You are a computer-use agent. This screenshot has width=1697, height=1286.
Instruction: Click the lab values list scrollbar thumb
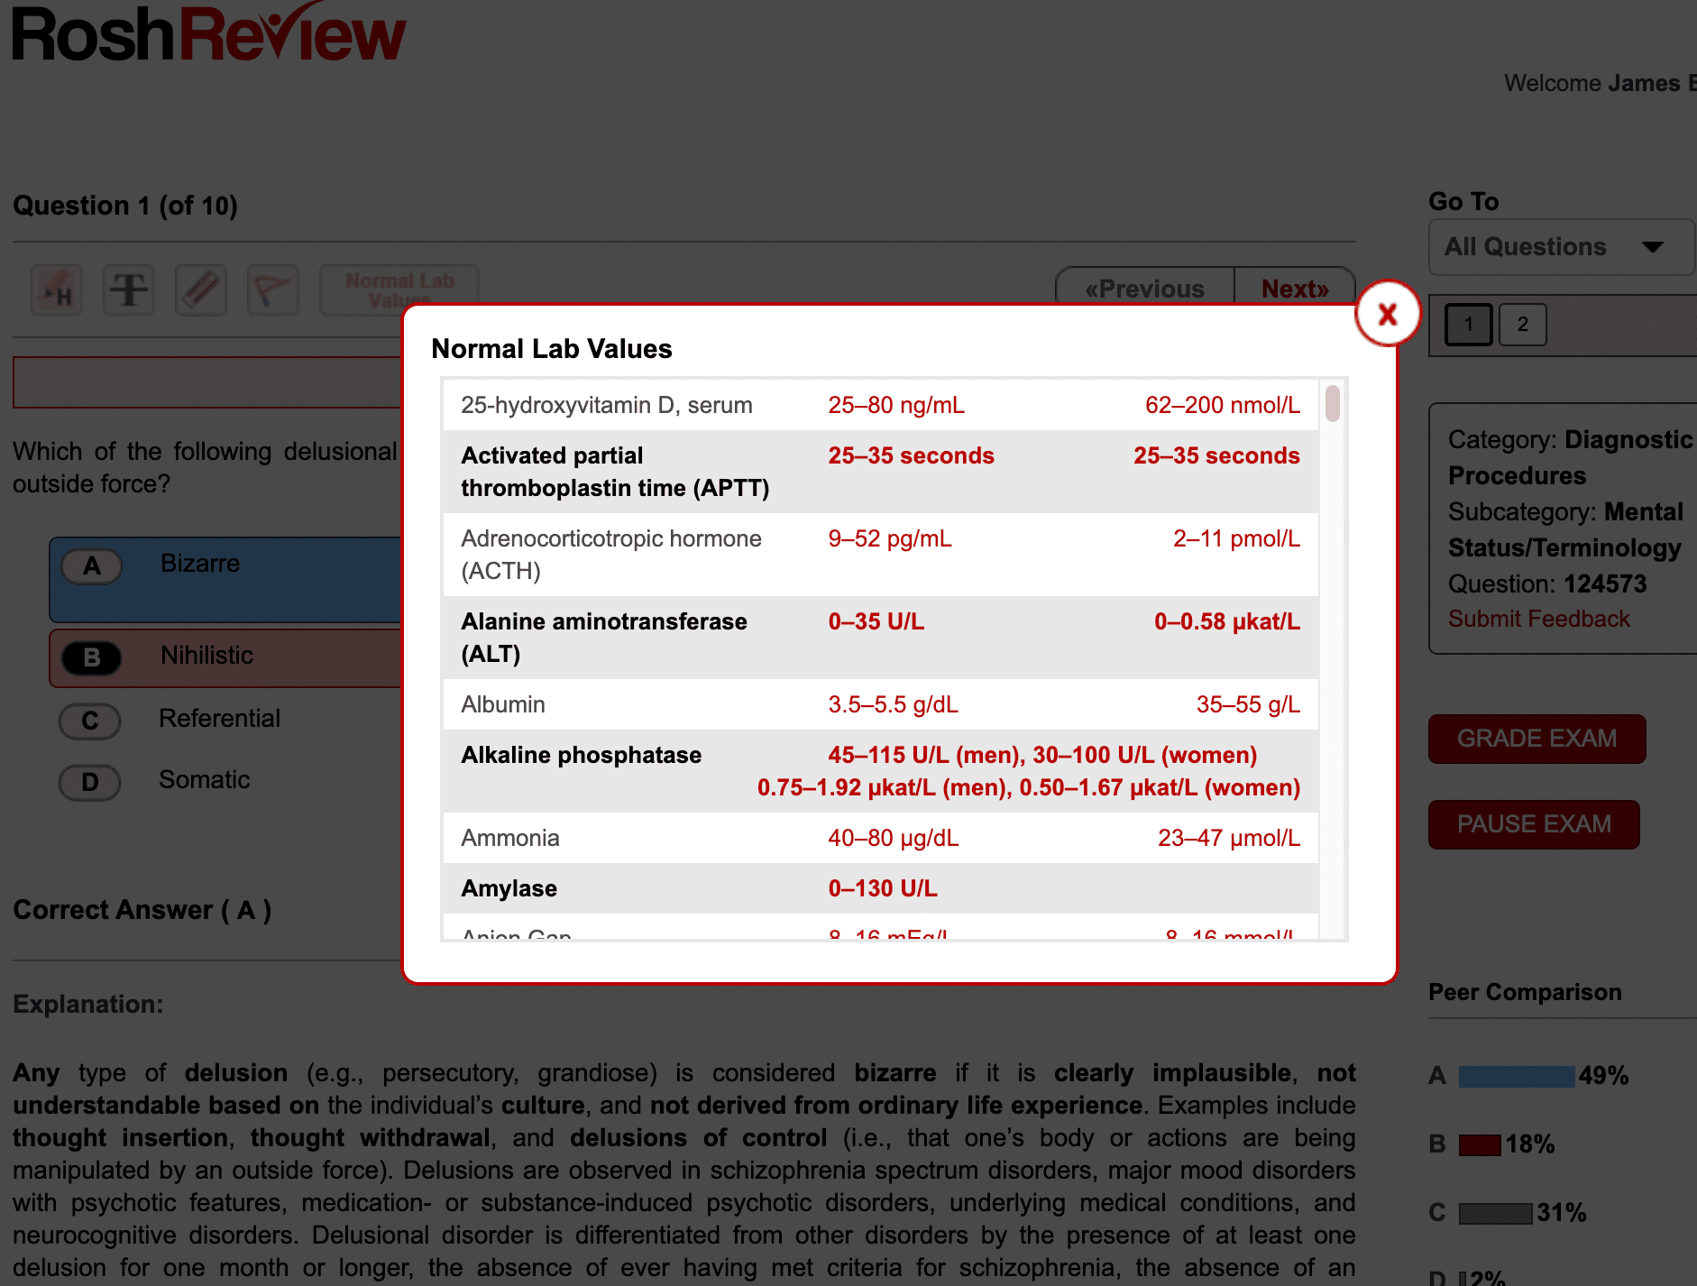[x=1332, y=403]
